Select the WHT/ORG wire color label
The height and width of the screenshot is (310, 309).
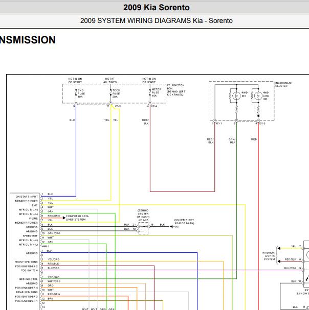(54, 281)
